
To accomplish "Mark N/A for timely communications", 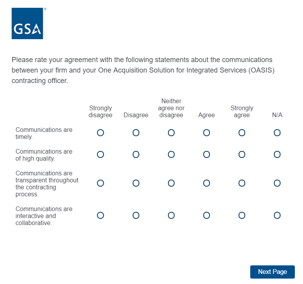I will point(277,133).
